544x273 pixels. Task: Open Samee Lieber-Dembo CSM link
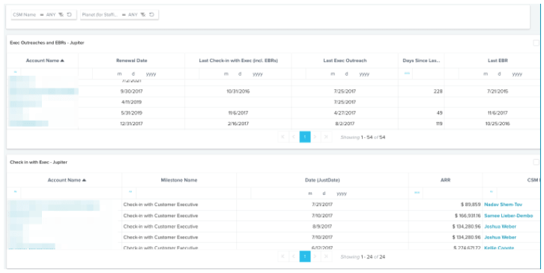(x=509, y=216)
